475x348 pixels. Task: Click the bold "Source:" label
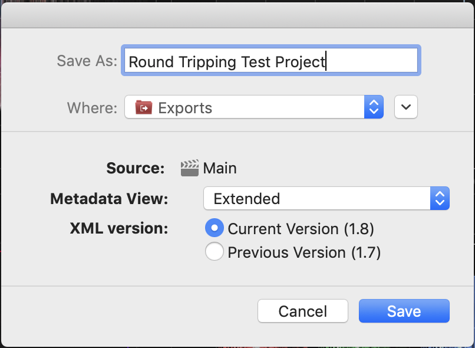click(136, 169)
